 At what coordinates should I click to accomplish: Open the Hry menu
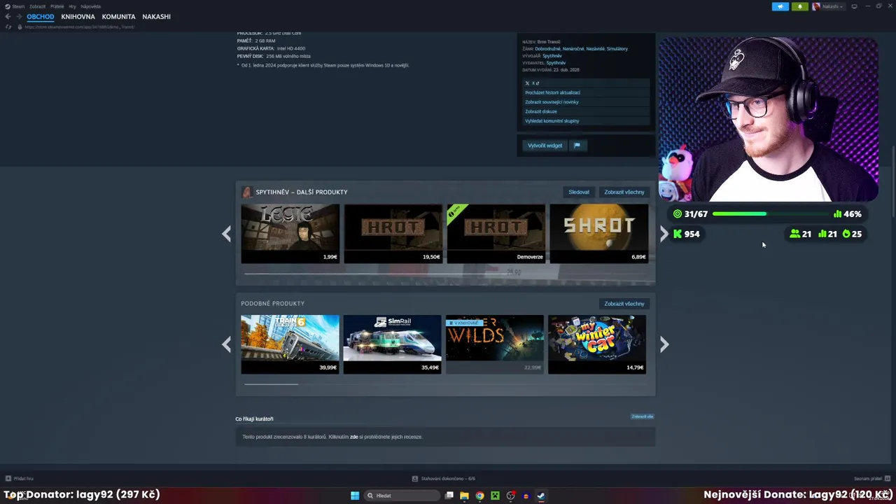tap(72, 6)
